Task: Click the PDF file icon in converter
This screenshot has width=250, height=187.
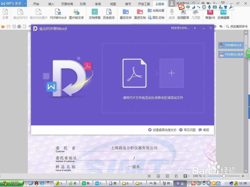Action: [x=134, y=73]
